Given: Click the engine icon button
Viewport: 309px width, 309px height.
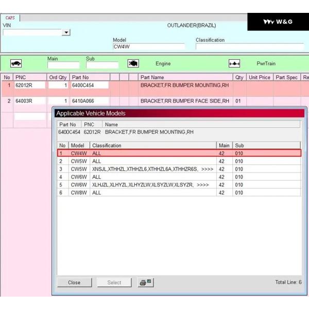Looking at the screenshot, I should tap(133, 64).
